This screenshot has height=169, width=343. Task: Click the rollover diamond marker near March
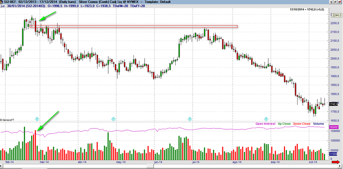coord(37,119)
